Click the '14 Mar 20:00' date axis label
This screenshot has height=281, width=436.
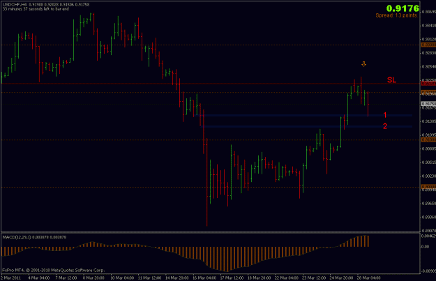coord(177,278)
